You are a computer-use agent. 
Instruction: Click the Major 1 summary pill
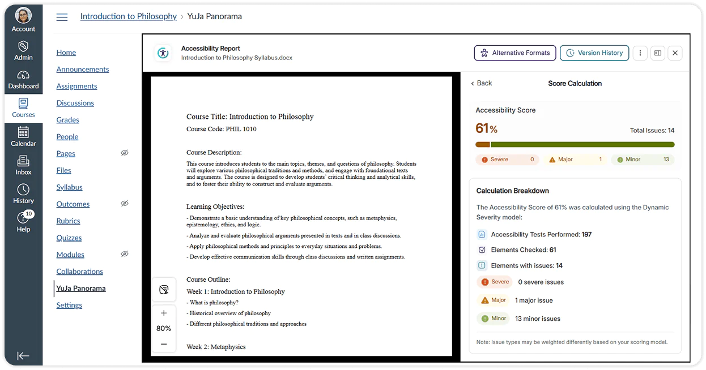click(x=575, y=160)
